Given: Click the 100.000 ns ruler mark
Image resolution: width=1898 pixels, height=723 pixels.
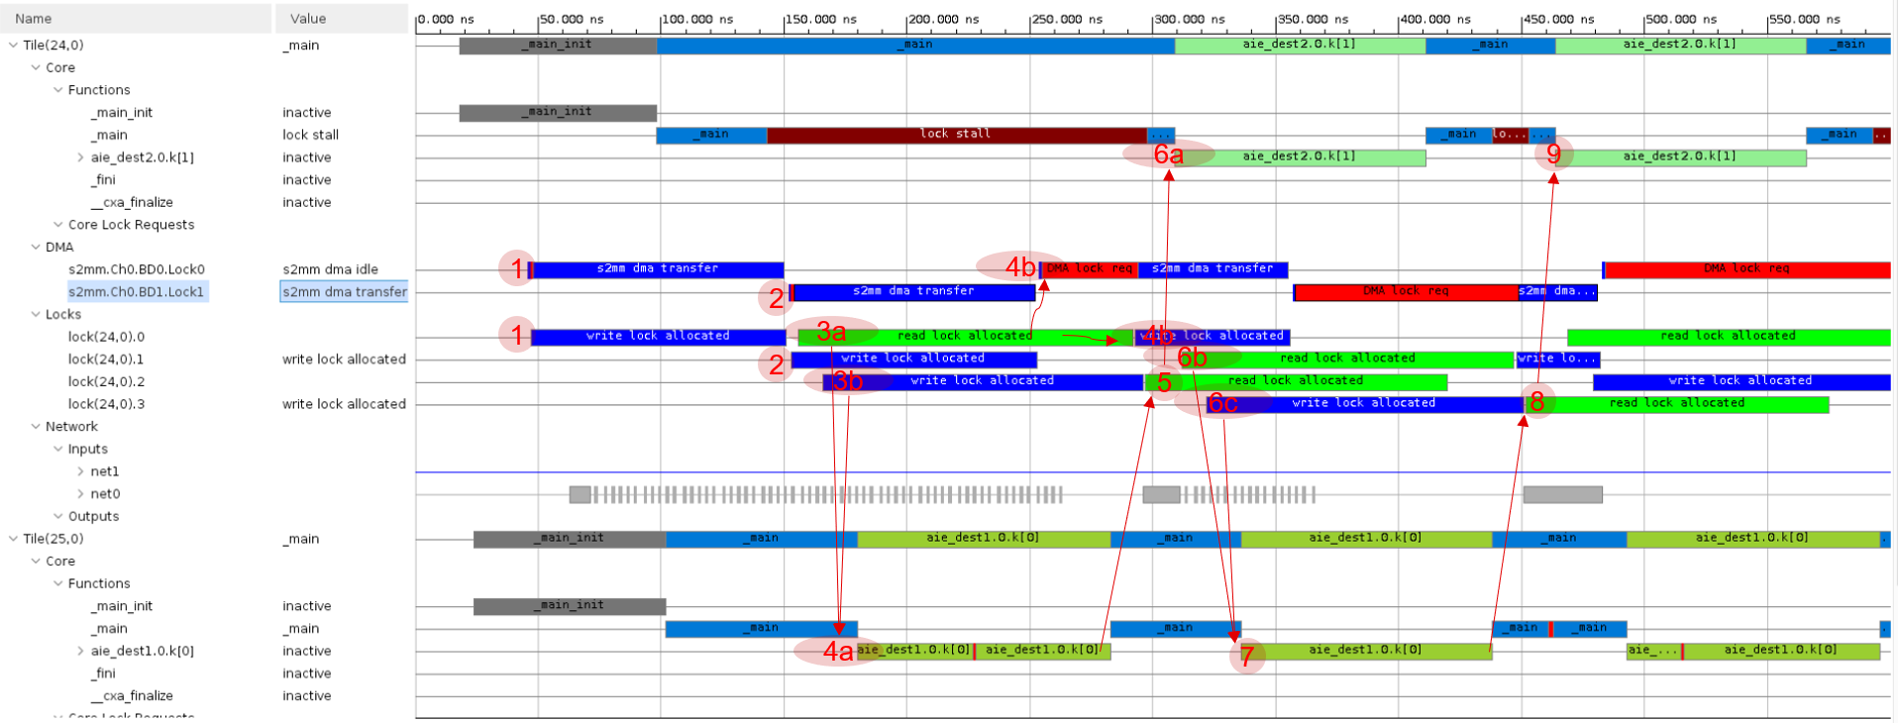Looking at the screenshot, I should (697, 19).
